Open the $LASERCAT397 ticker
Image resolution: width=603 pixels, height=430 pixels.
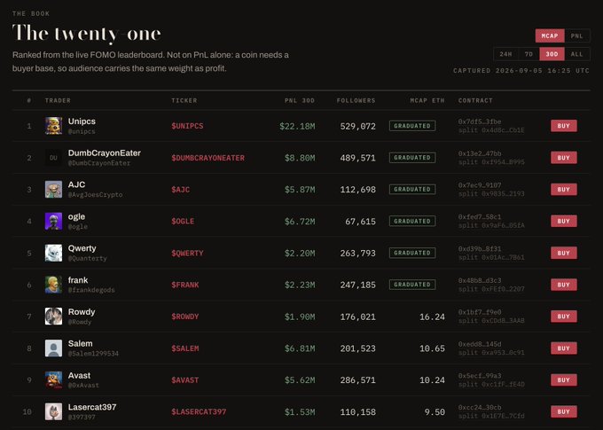click(x=199, y=412)
